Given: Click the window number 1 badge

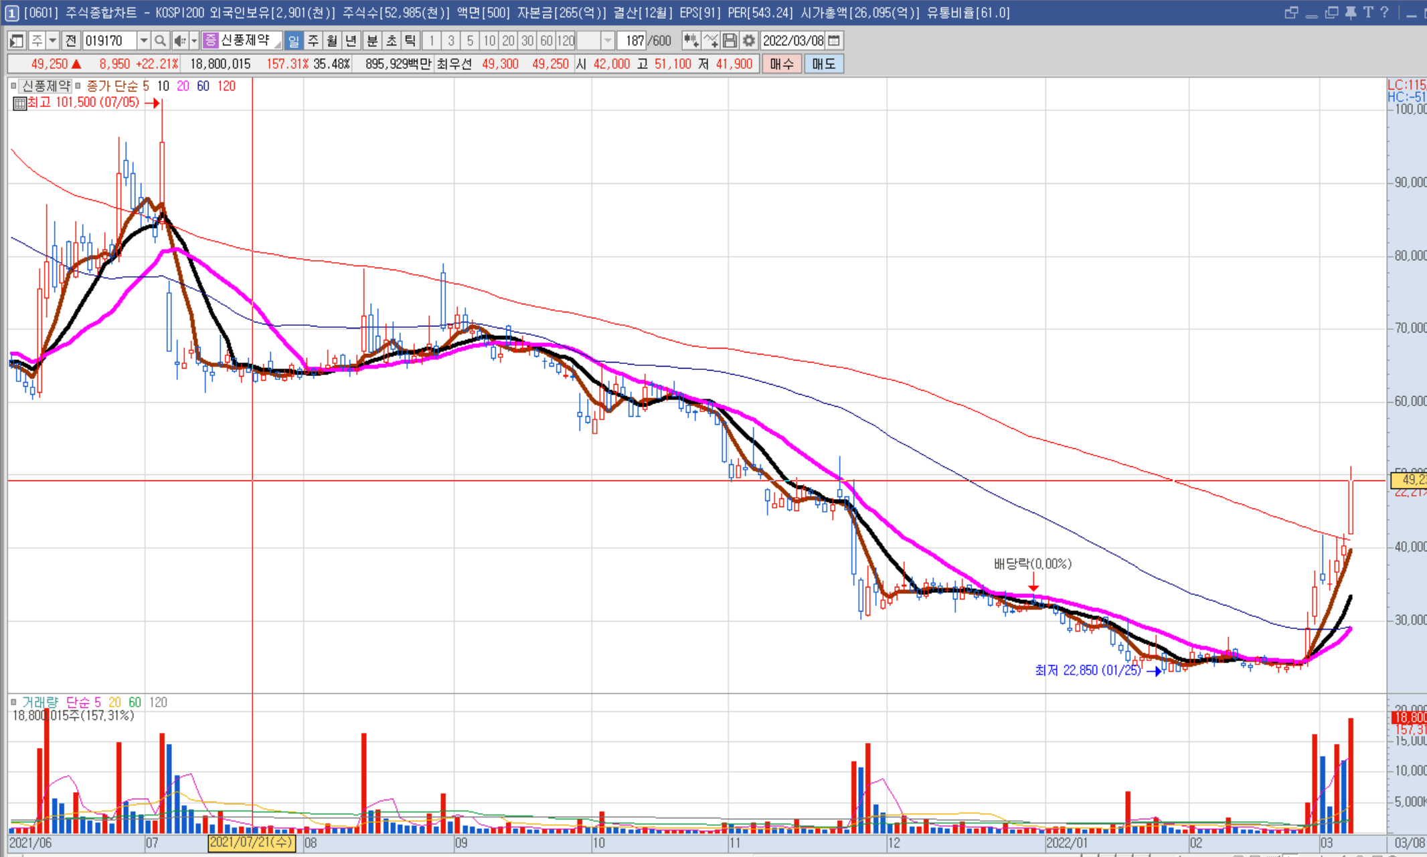Looking at the screenshot, I should tap(12, 13).
